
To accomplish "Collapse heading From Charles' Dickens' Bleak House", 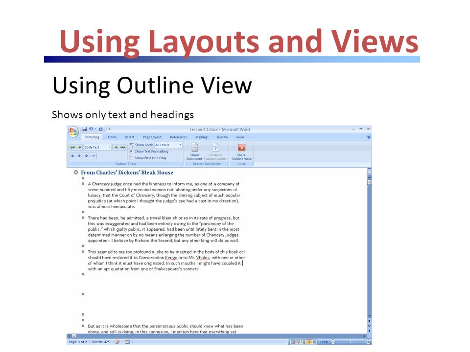I will (x=76, y=173).
